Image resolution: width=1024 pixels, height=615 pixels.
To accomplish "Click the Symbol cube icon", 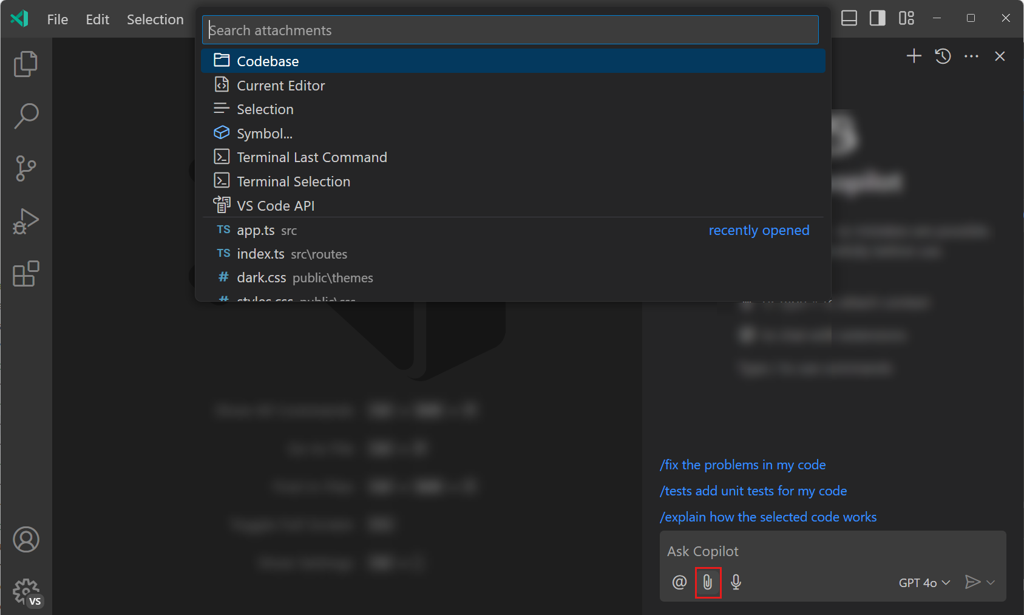I will [222, 132].
